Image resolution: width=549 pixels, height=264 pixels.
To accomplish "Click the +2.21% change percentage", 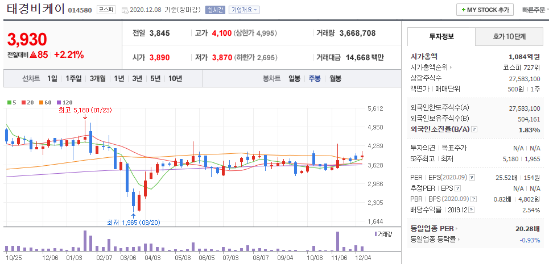I will (x=69, y=55).
